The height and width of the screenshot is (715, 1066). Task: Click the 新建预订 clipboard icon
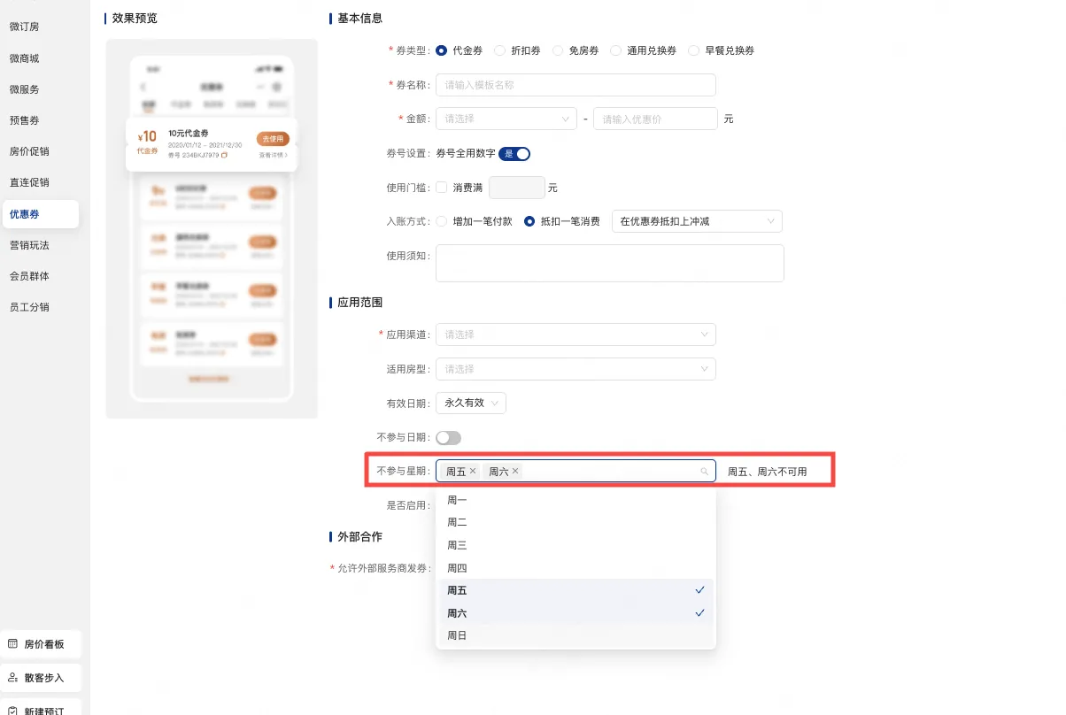[x=12, y=709]
